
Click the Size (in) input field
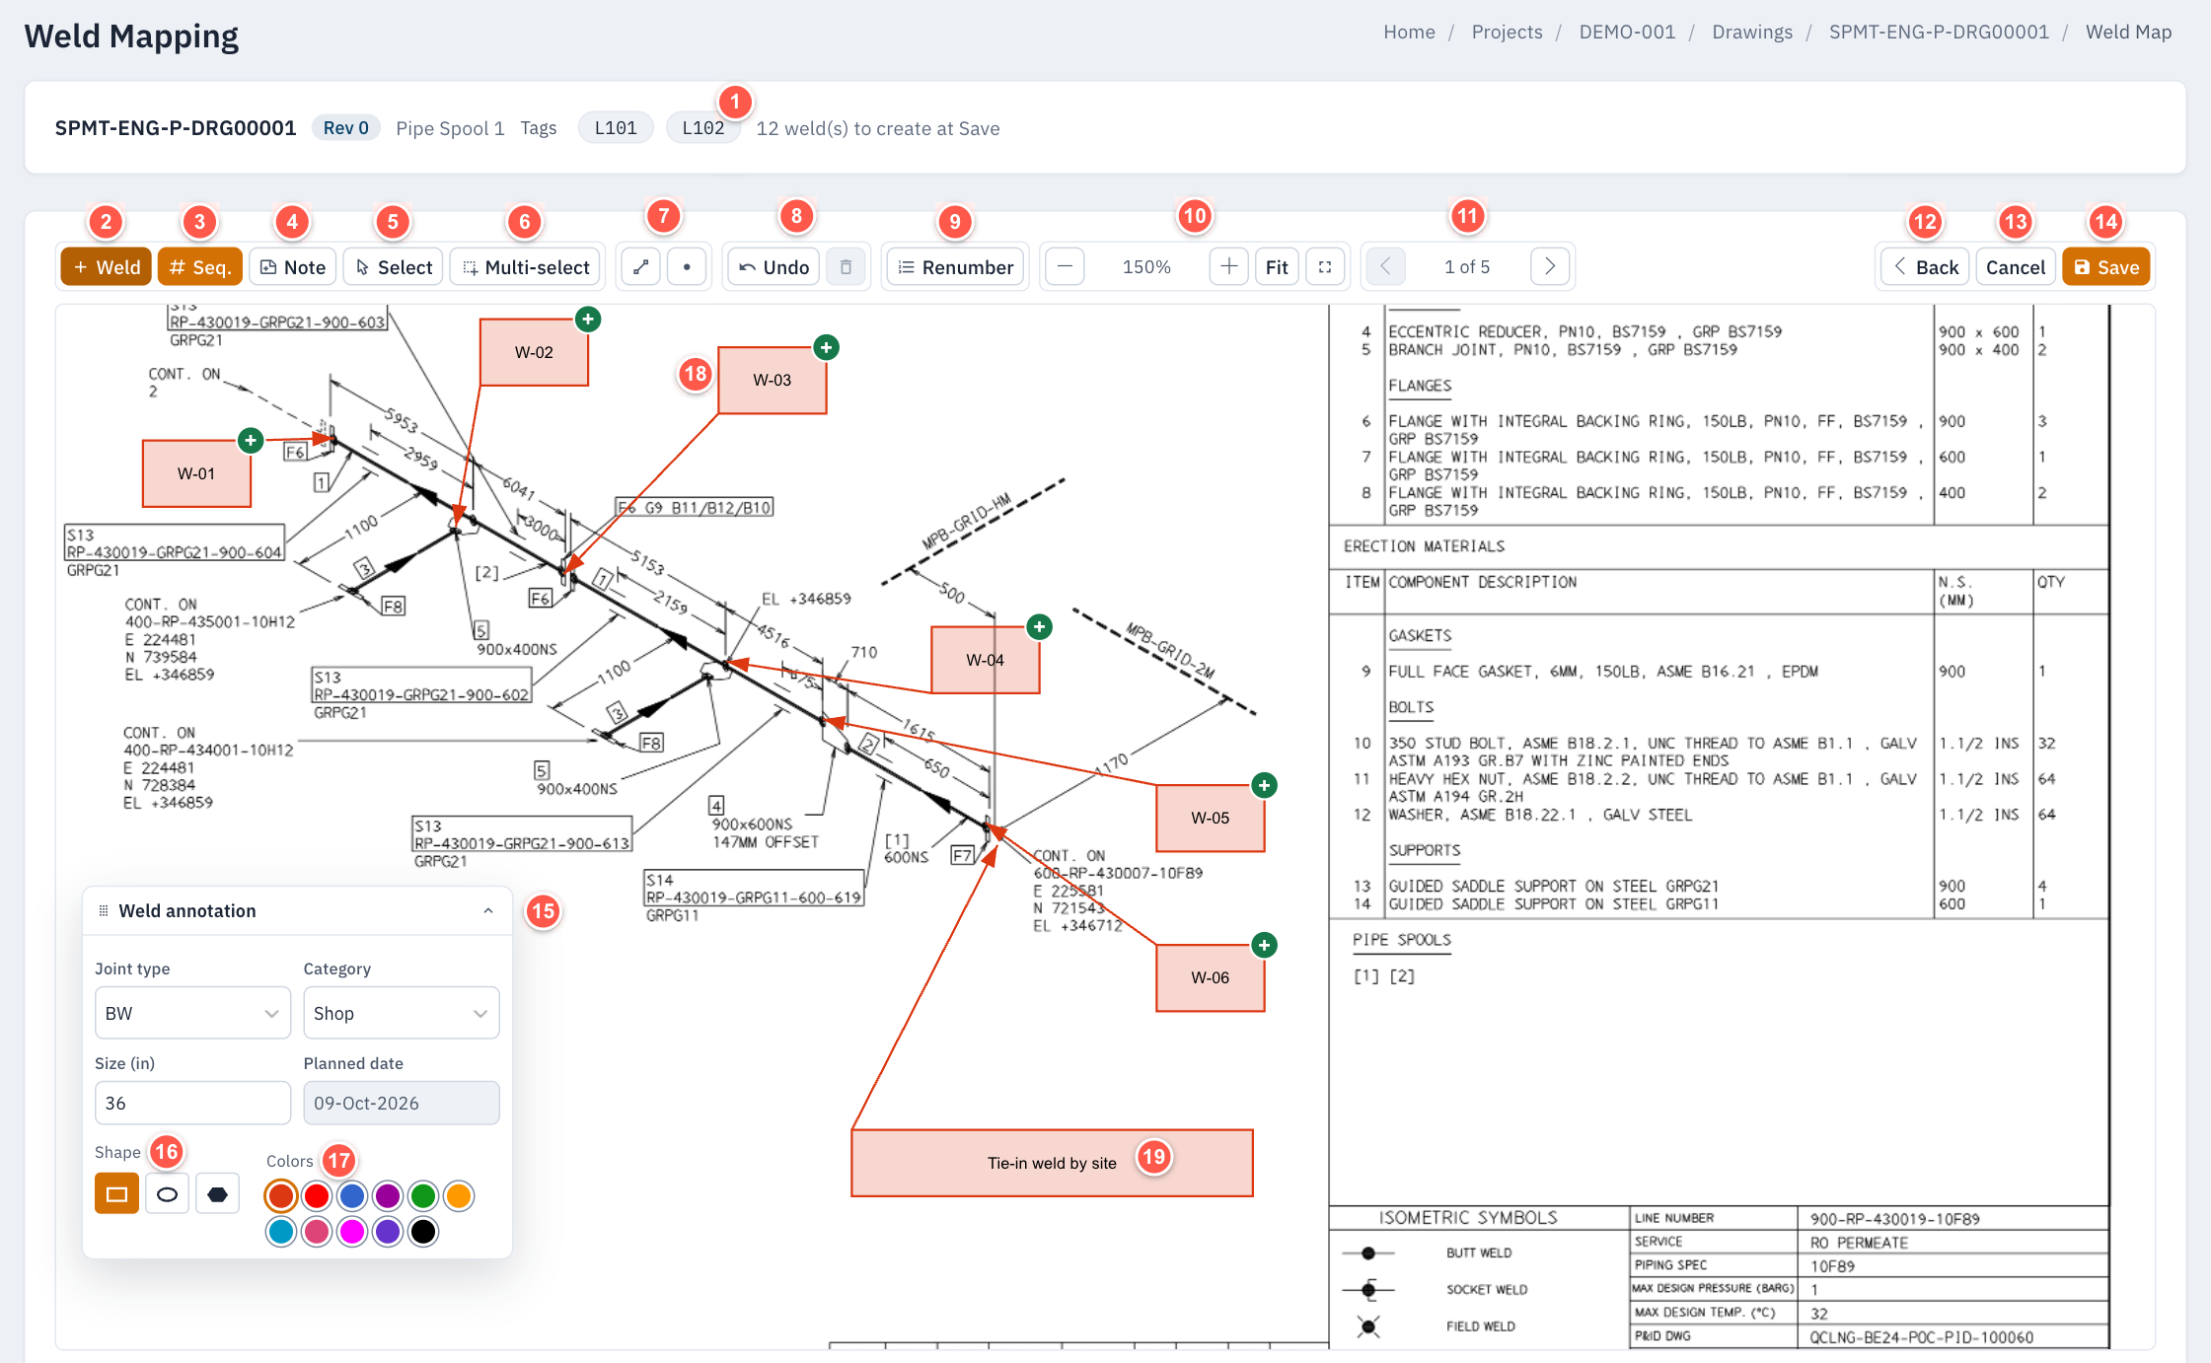pyautogui.click(x=193, y=1103)
